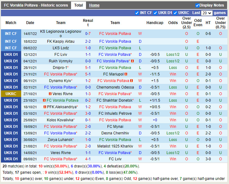Click the -1/1.5 handicap for Mariupol match
The height and width of the screenshot is (184, 229).
pos(155,74)
